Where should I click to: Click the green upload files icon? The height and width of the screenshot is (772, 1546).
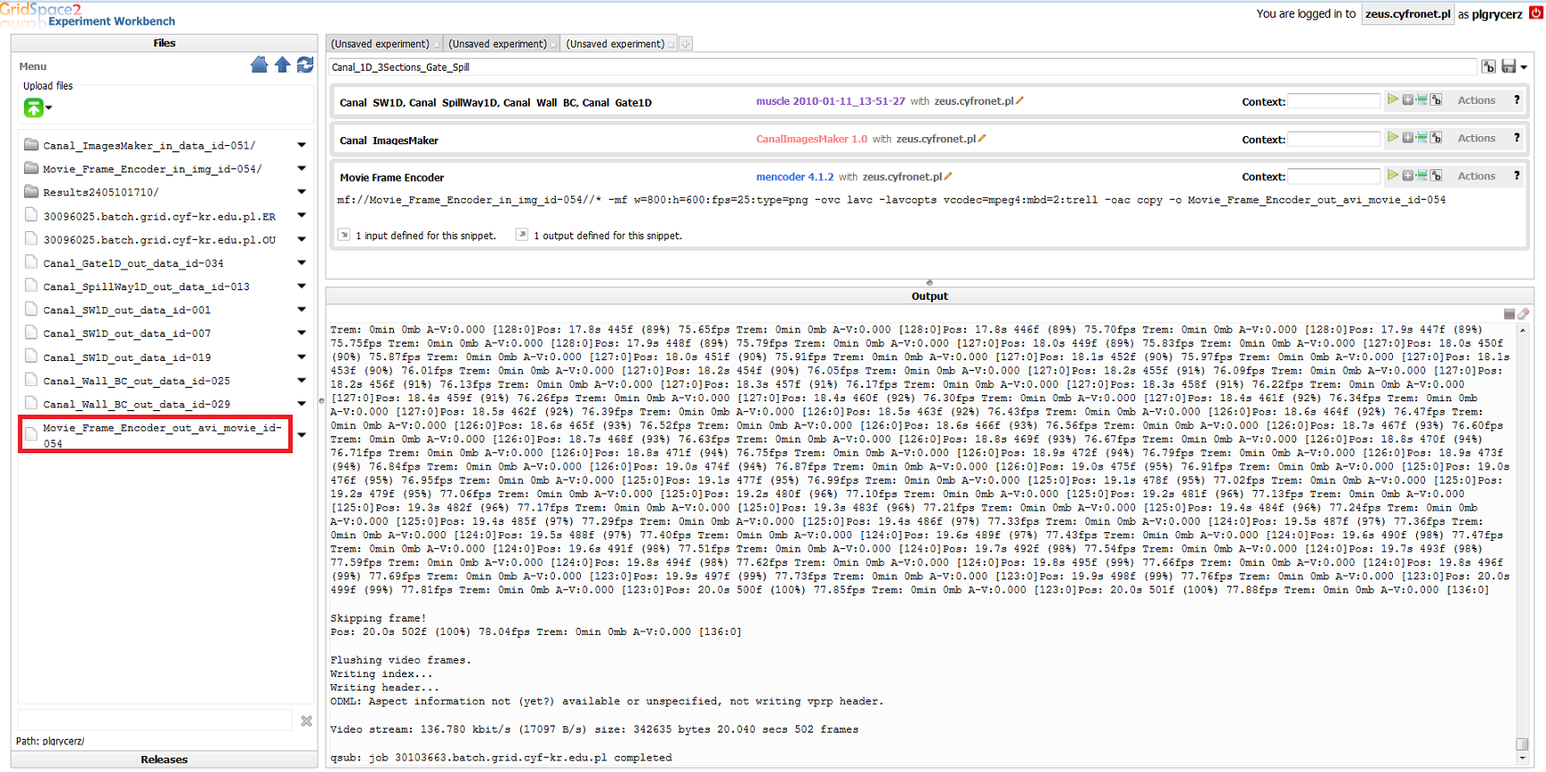(33, 107)
